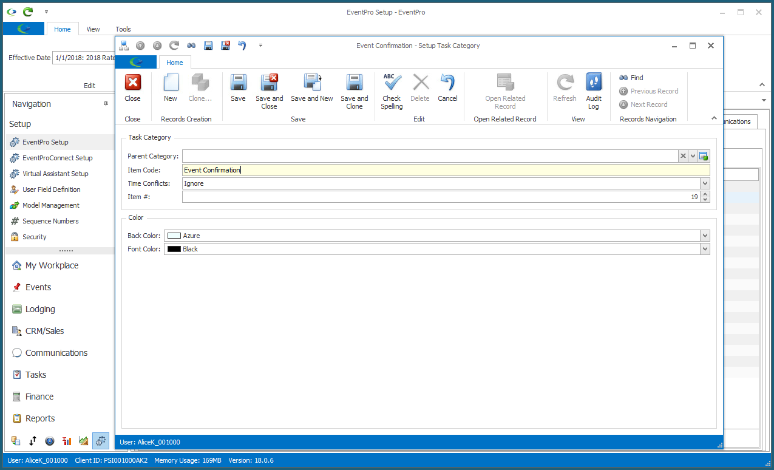774x470 pixels.
Task: Run Check Spelling from ribbon
Action: point(392,92)
